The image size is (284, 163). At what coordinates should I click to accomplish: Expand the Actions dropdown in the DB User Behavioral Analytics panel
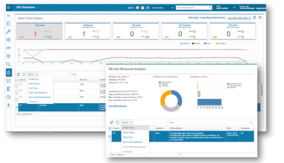click(x=127, y=122)
